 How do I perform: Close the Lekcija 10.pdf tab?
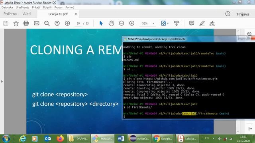tap(76, 14)
